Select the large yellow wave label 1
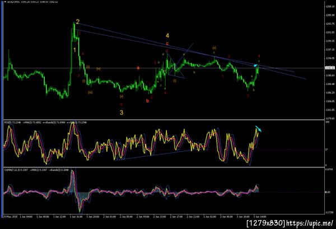Screen dimensions: 336x229 coord(74,50)
